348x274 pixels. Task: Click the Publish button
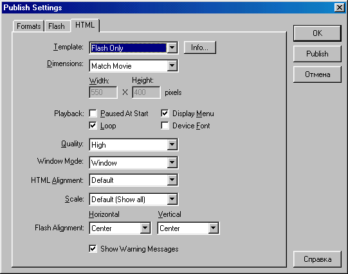coord(317,53)
